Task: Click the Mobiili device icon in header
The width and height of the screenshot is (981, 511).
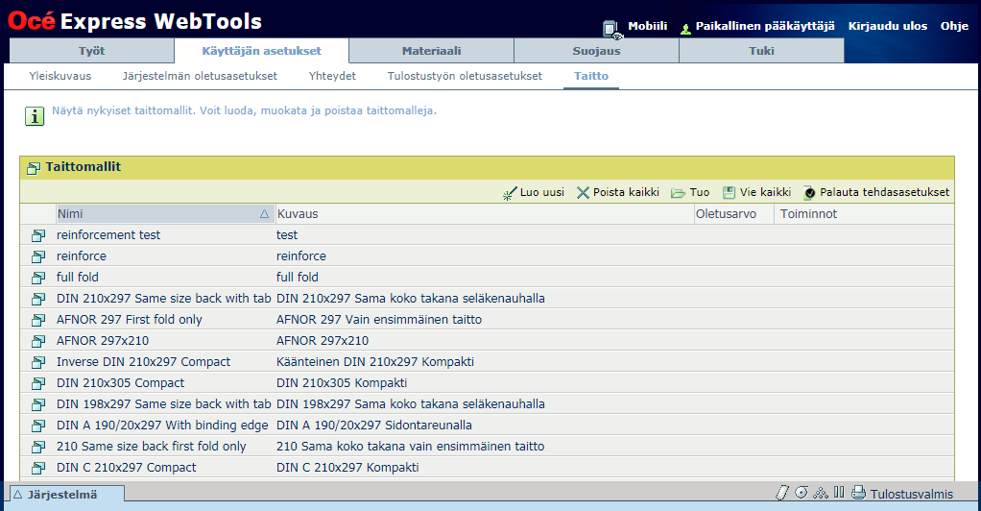Action: click(612, 29)
